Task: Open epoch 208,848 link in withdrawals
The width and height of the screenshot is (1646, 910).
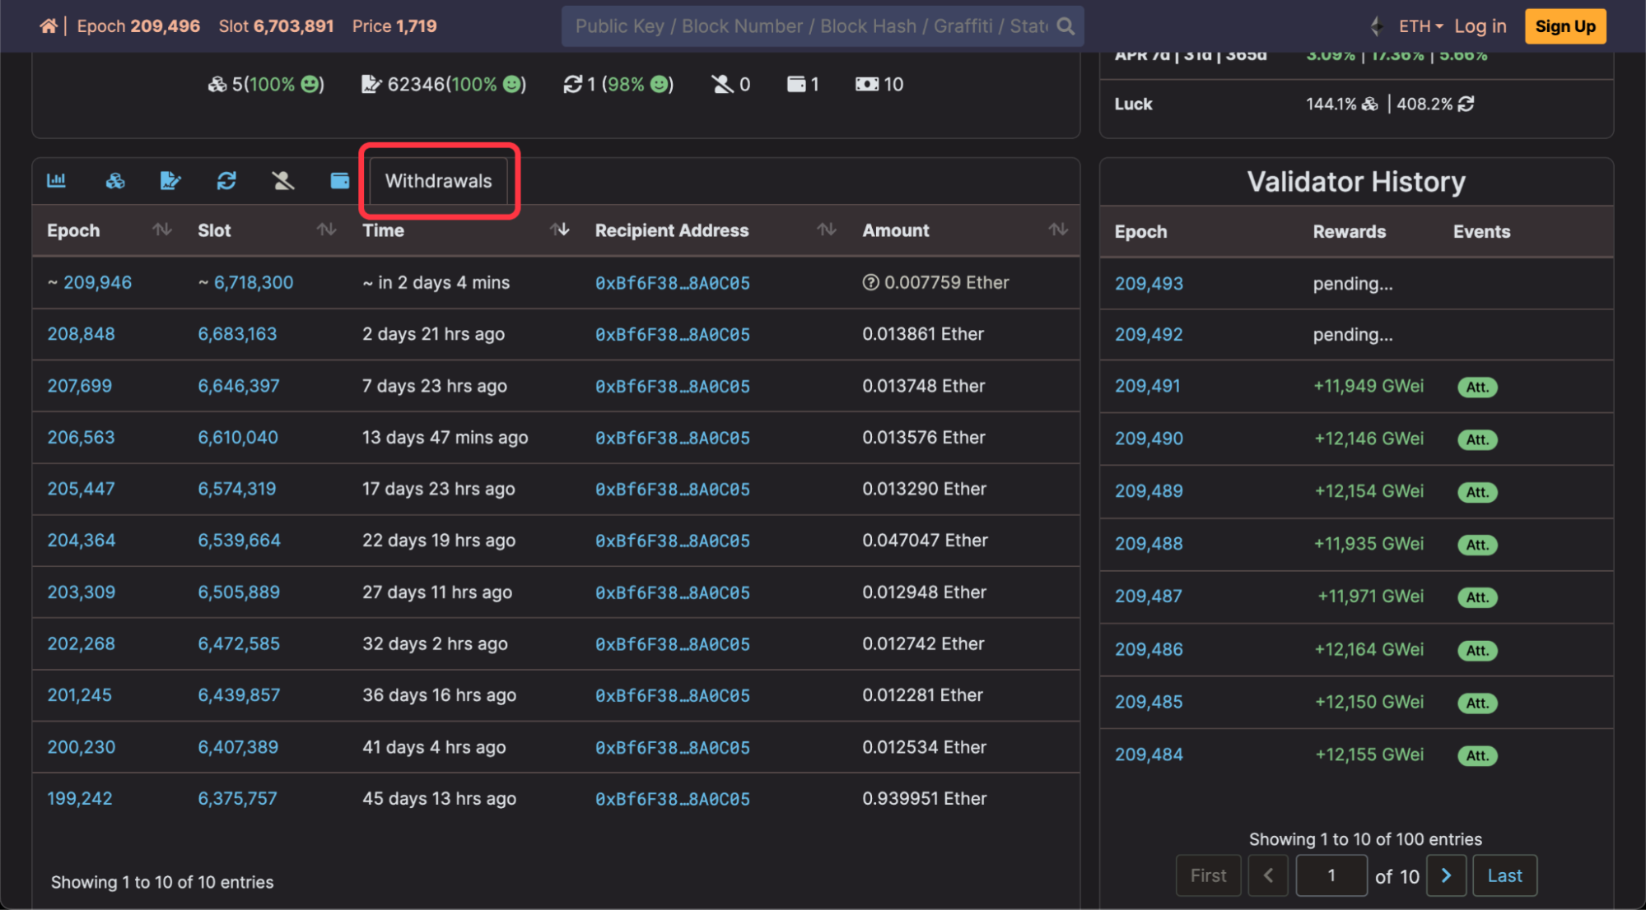Action: (81, 334)
